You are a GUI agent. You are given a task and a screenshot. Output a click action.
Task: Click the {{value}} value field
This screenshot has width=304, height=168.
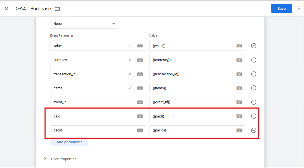click(192, 46)
